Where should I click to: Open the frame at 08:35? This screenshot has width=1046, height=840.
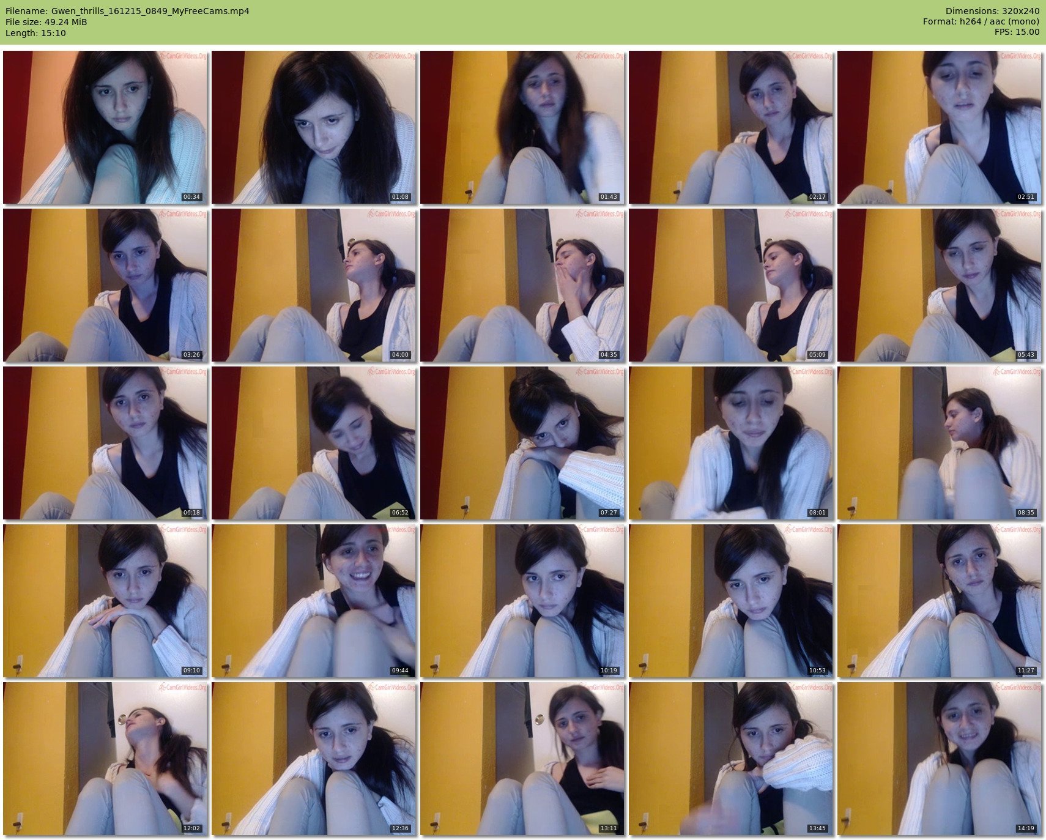pos(939,443)
